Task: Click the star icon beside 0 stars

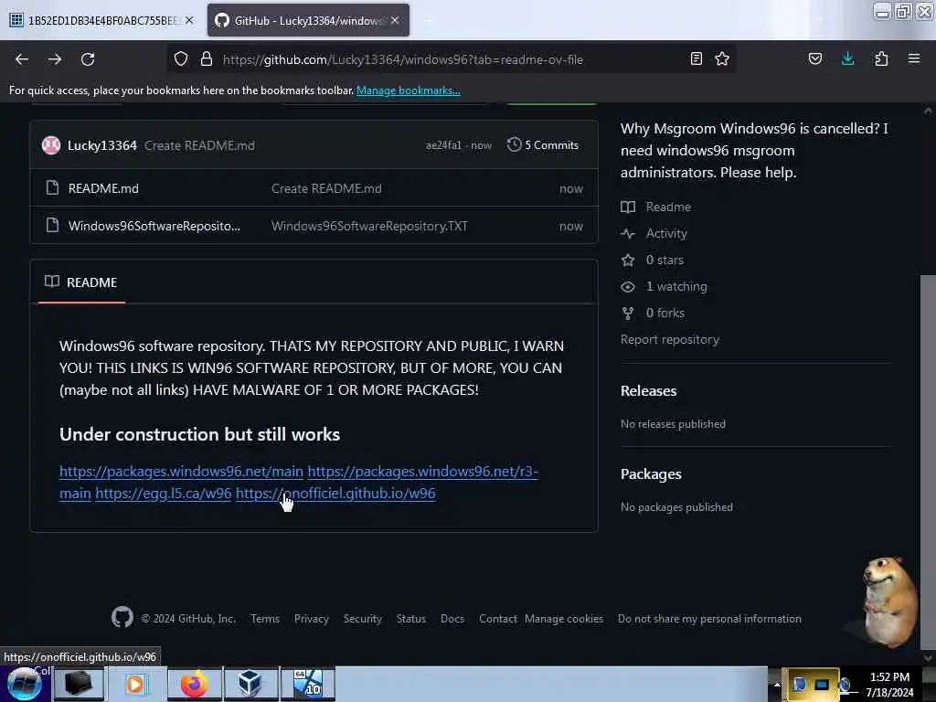Action: pyautogui.click(x=628, y=261)
